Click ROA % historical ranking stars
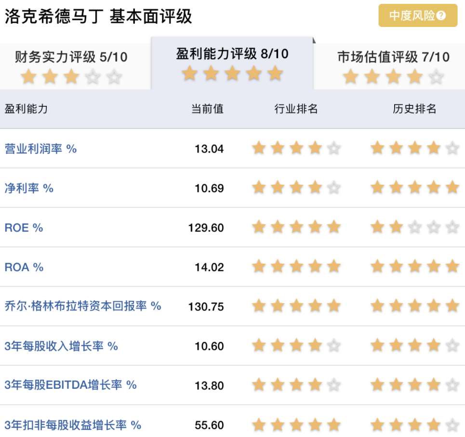 pos(415,266)
